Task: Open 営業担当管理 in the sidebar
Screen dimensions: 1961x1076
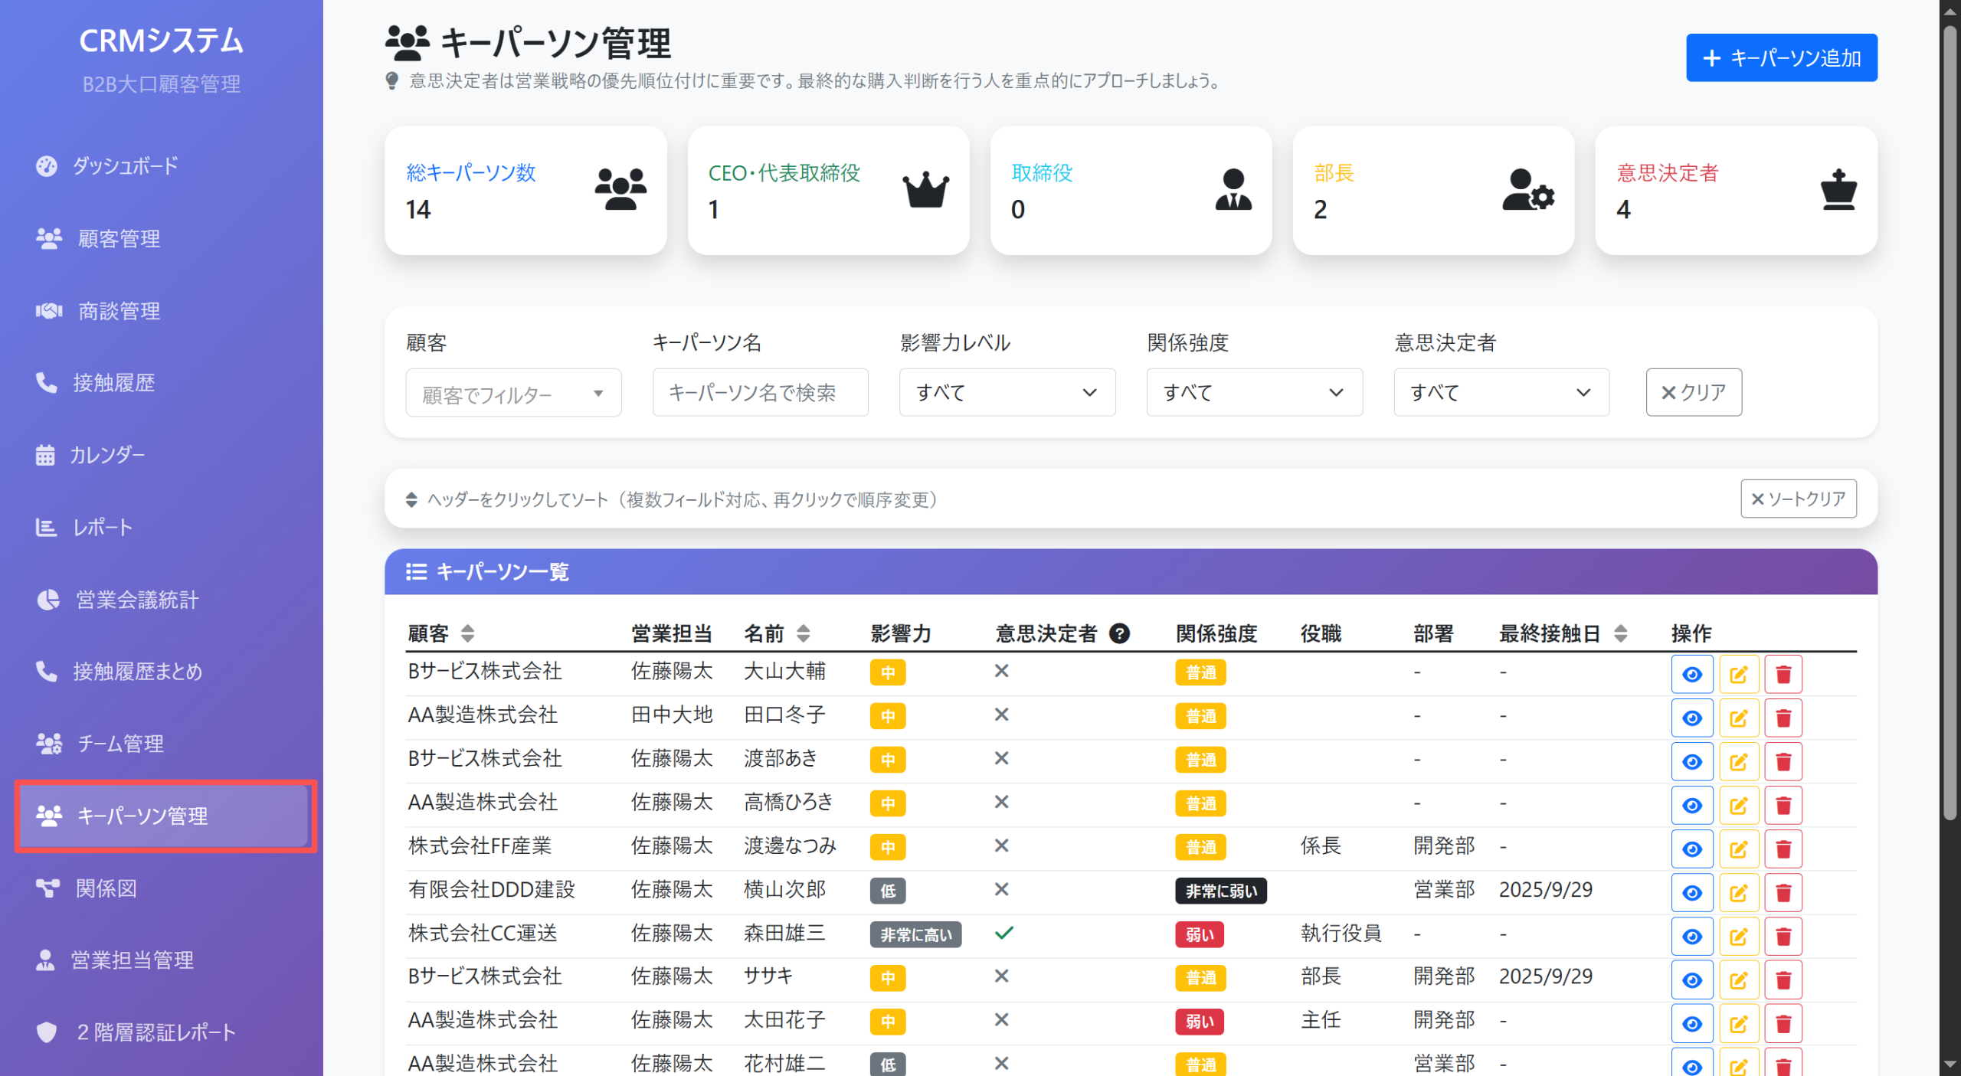Action: point(133,960)
